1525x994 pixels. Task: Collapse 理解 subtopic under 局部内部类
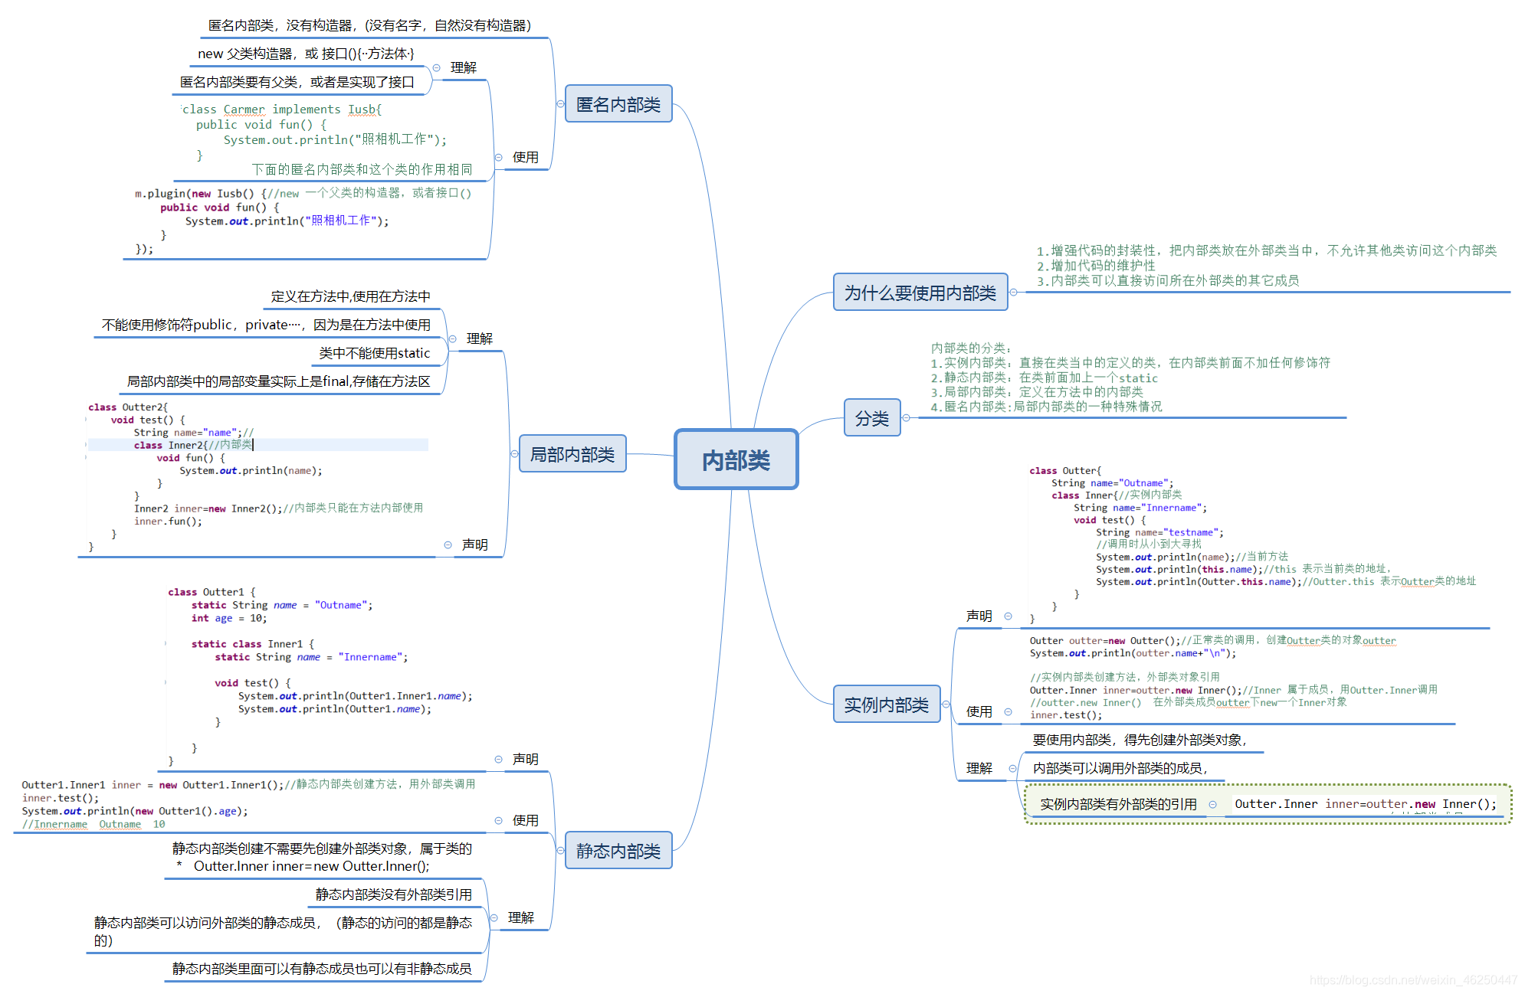click(x=452, y=338)
